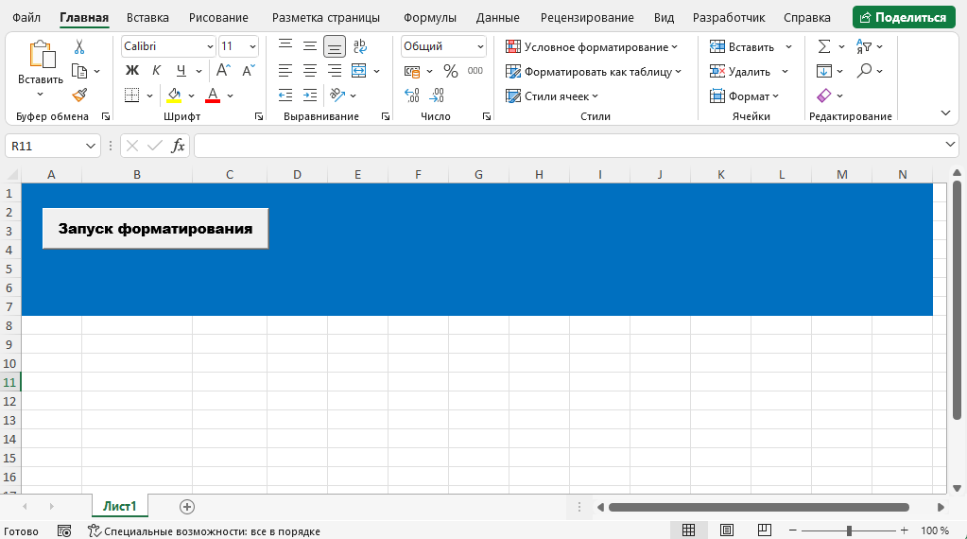The image size is (967, 539).
Task: Click the Increase Indent icon
Action: point(310,95)
